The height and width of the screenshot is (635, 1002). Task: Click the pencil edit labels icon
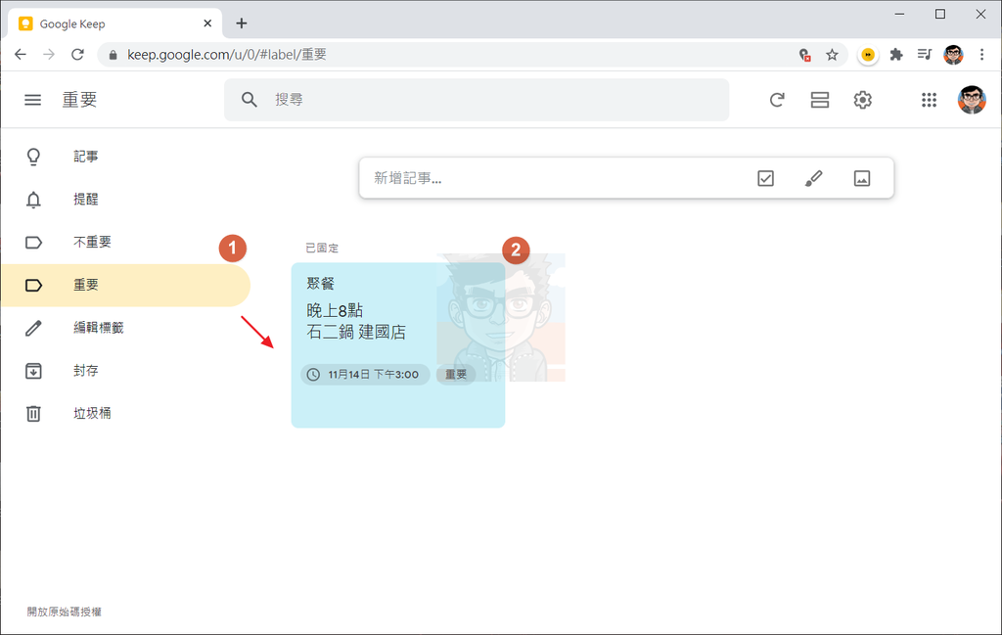33,329
